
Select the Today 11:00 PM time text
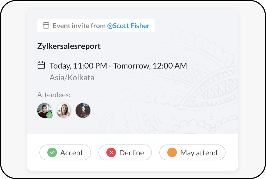[78, 66]
